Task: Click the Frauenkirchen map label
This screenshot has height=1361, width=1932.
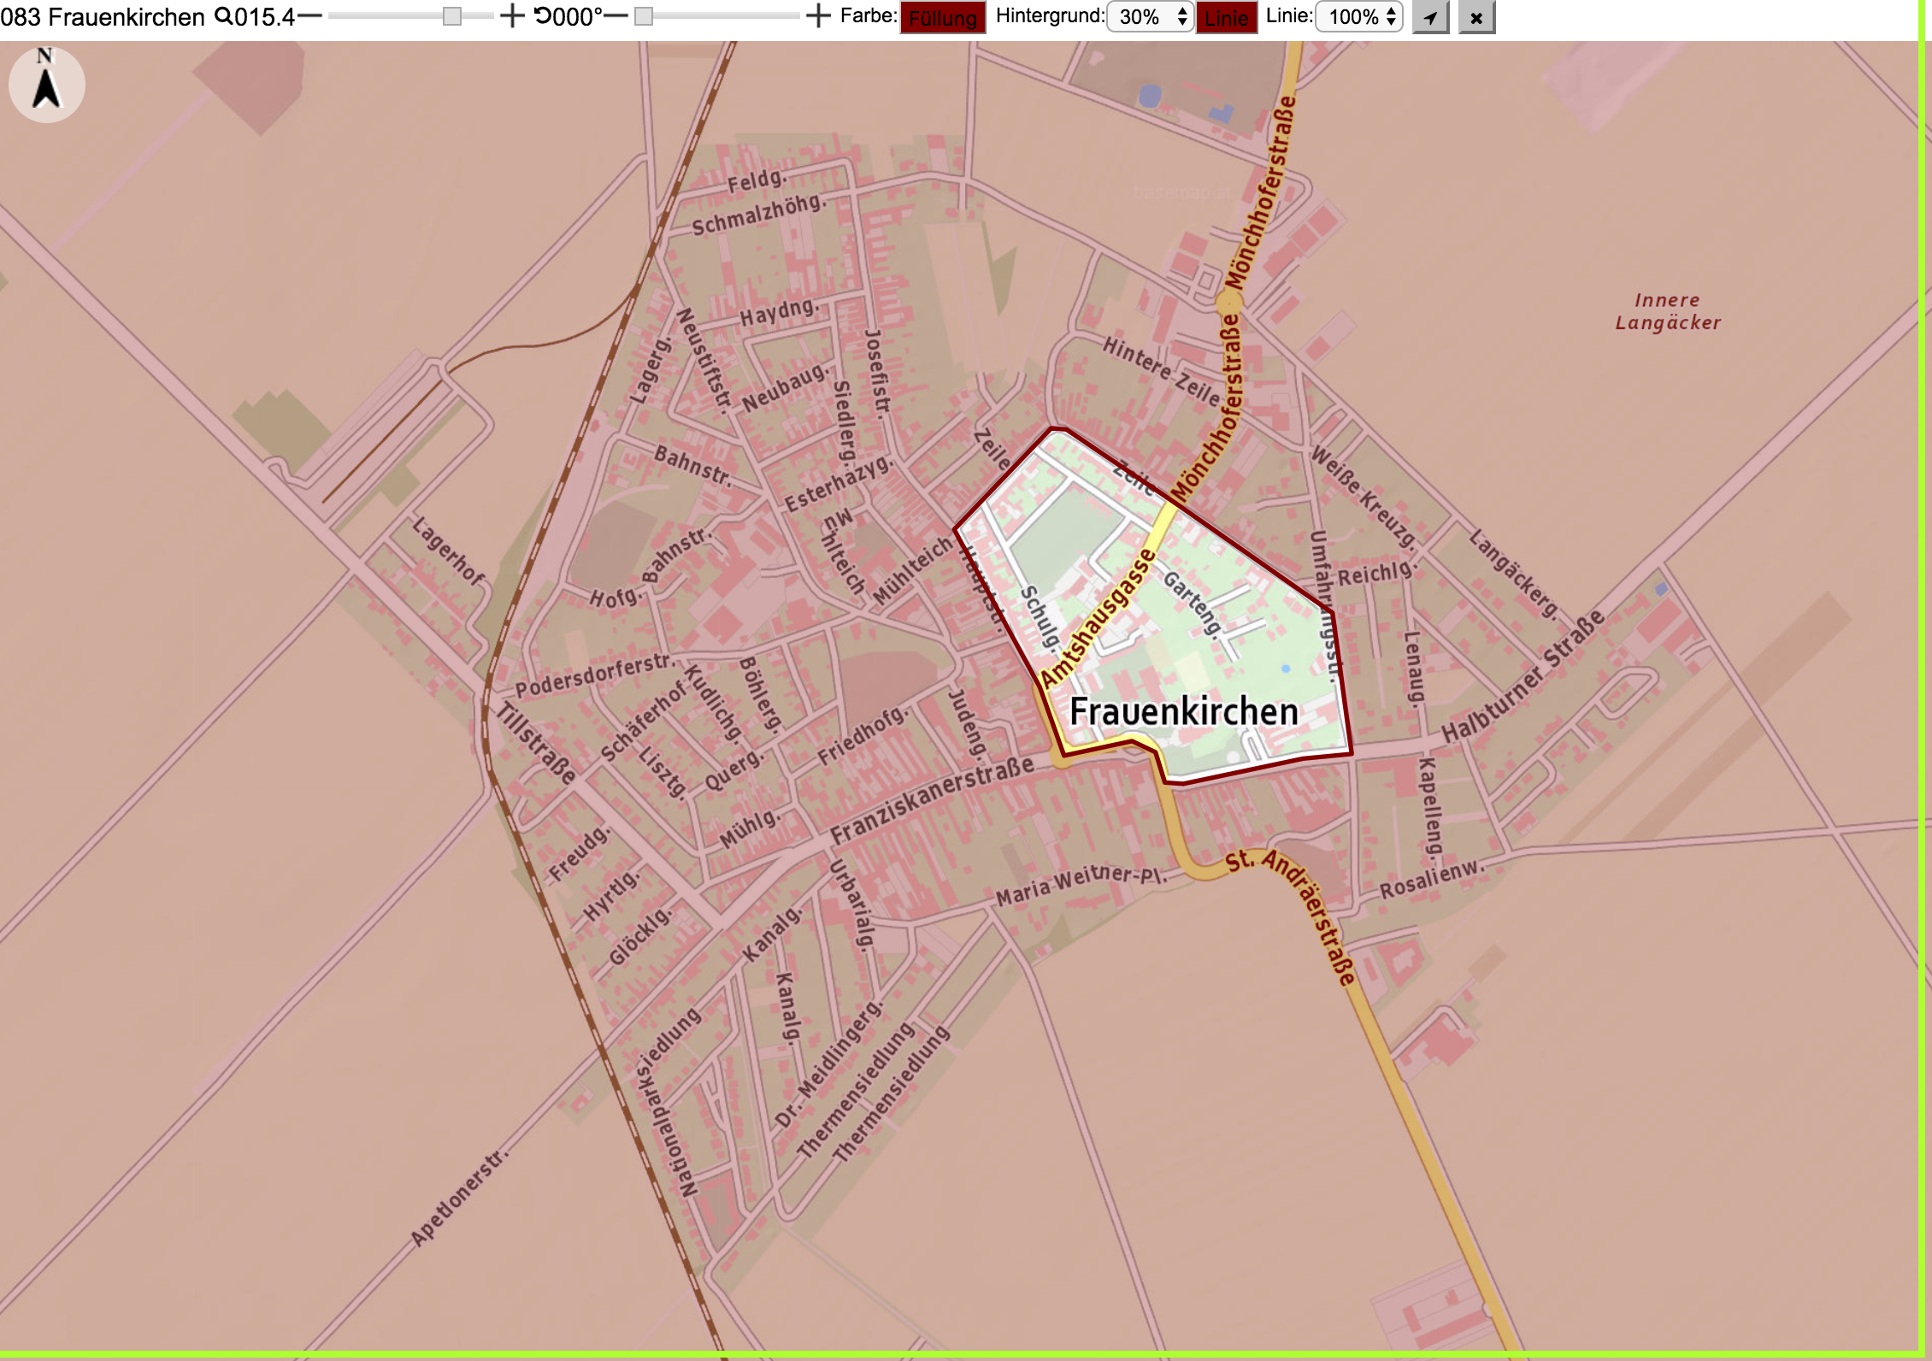Action: click(x=1184, y=711)
